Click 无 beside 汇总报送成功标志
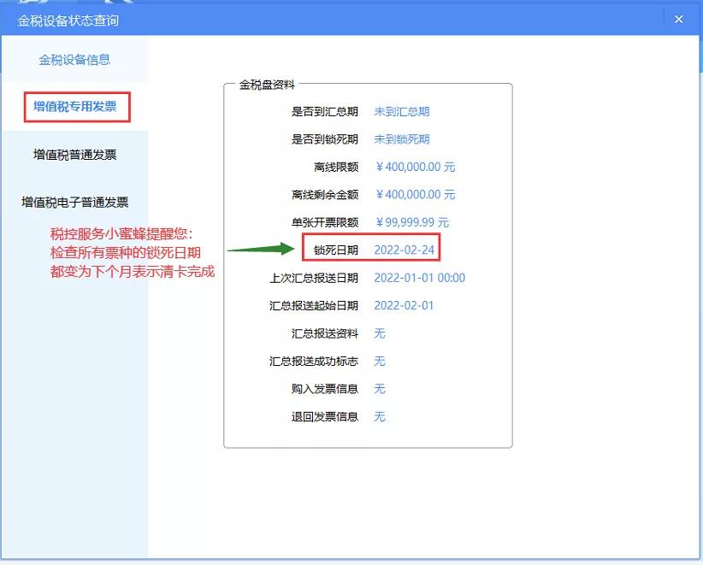The width and height of the screenshot is (703, 565). (x=379, y=362)
